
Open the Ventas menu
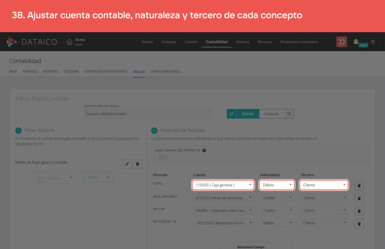(147, 42)
